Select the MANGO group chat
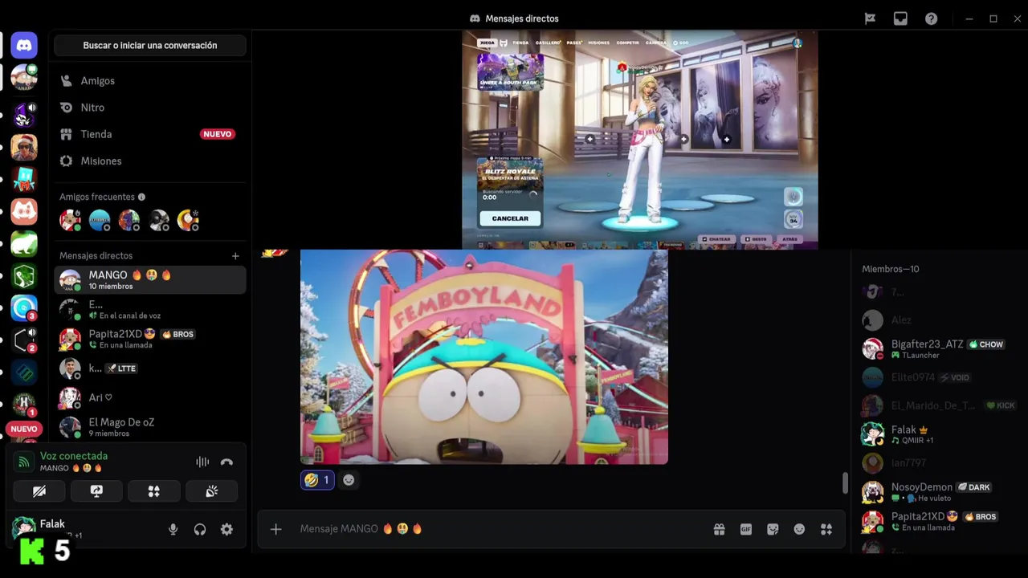This screenshot has height=578, width=1028. click(150, 280)
